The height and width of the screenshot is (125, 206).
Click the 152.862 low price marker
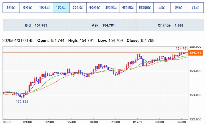22,101
